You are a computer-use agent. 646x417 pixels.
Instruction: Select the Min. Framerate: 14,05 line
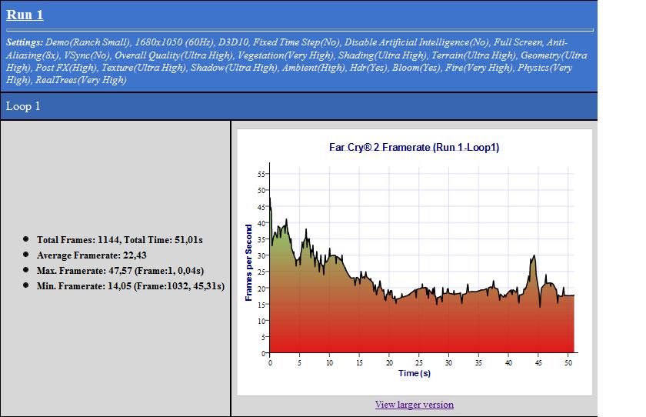click(x=131, y=286)
